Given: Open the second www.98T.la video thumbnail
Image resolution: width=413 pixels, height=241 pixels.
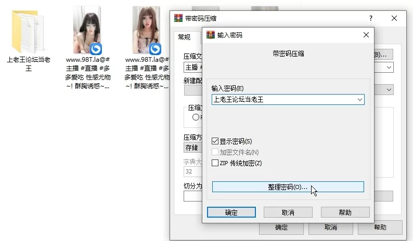Looking at the screenshot, I should [x=146, y=30].
